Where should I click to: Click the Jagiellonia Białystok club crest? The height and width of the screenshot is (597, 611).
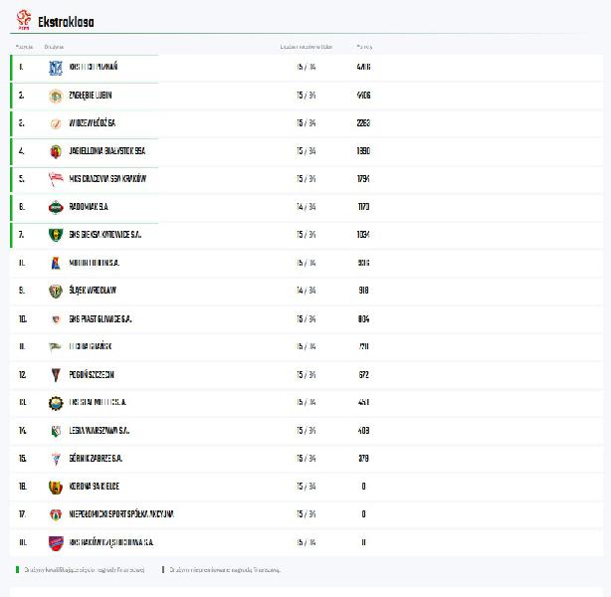click(56, 151)
